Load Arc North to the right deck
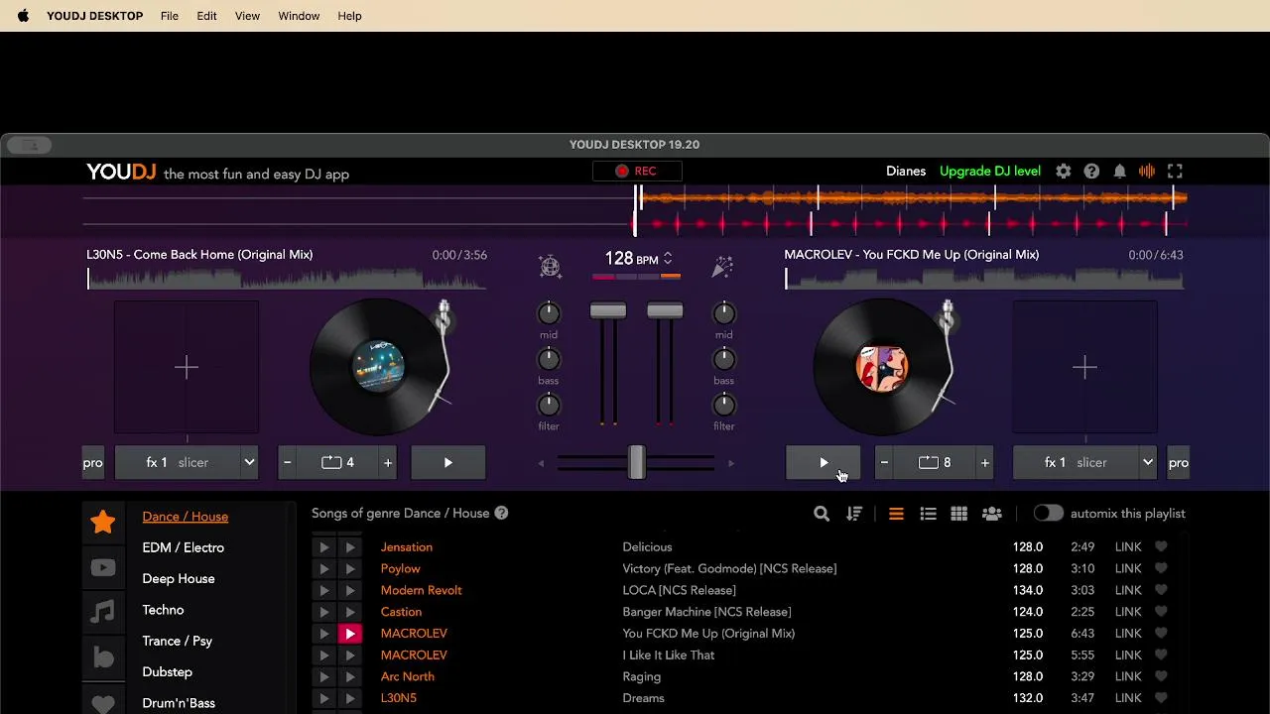This screenshot has width=1270, height=714. pyautogui.click(x=349, y=677)
